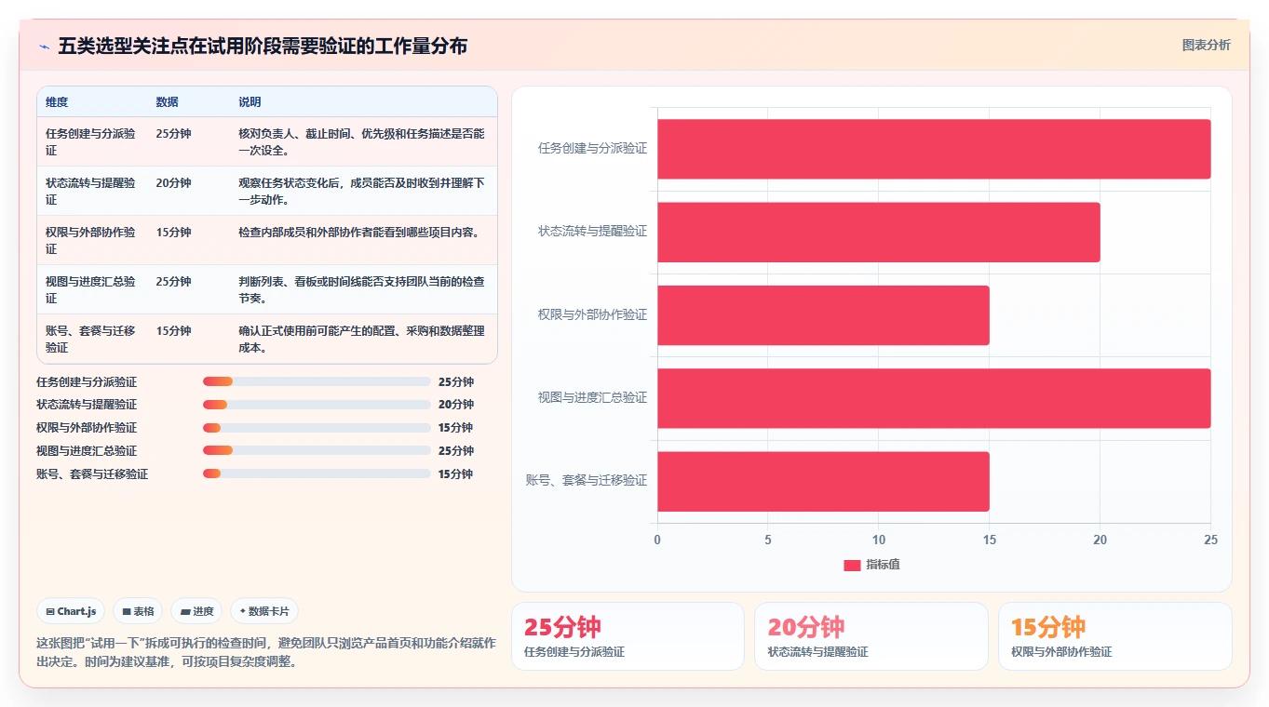Click the 指标值 legend text
The width and height of the screenshot is (1269, 707).
883,565
